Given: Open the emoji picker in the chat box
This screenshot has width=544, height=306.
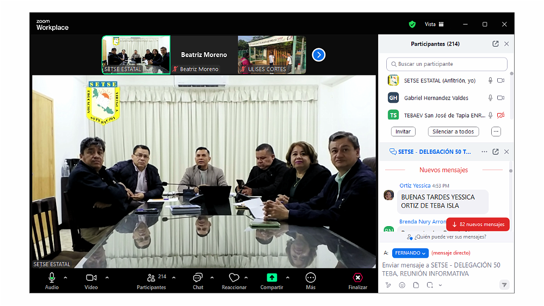Looking at the screenshot, I should tap(402, 285).
